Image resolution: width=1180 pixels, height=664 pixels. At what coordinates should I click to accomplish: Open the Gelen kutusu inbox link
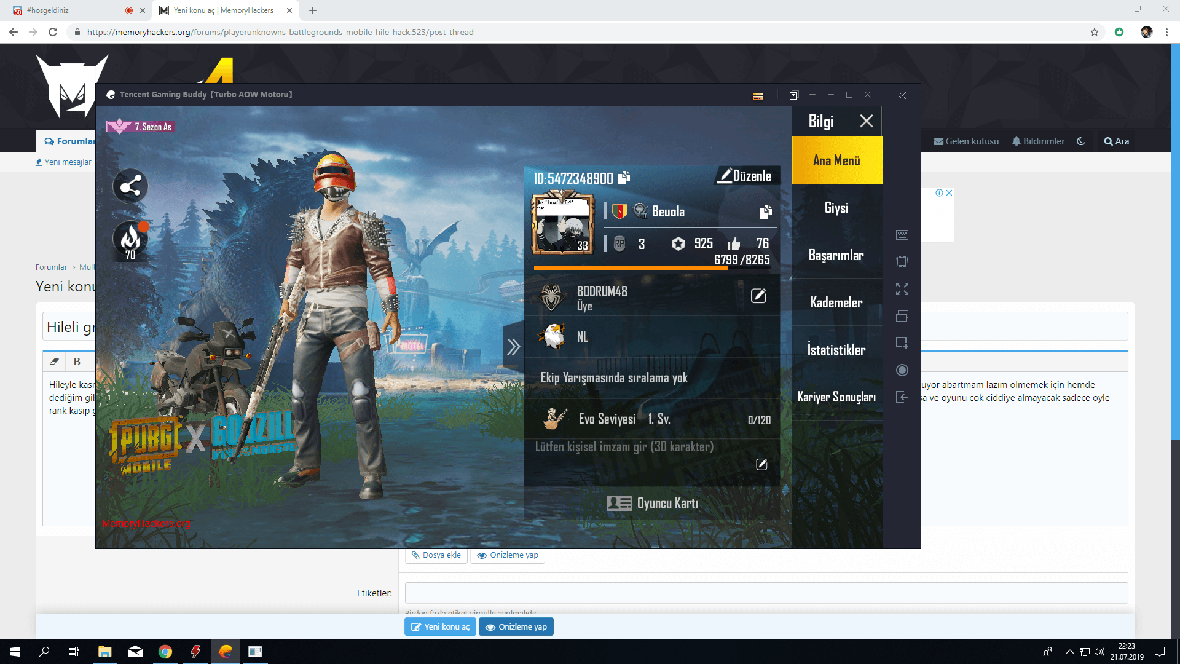tap(966, 141)
